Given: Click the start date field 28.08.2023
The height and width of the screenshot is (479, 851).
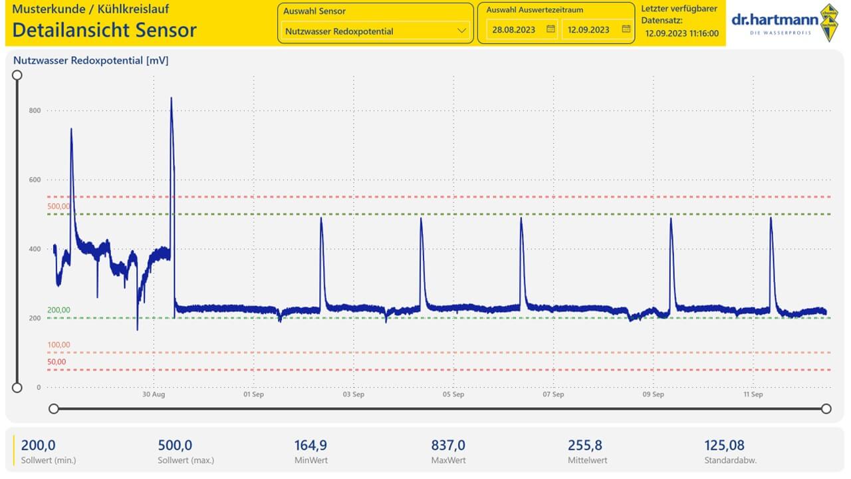Looking at the screenshot, I should coord(522,30).
